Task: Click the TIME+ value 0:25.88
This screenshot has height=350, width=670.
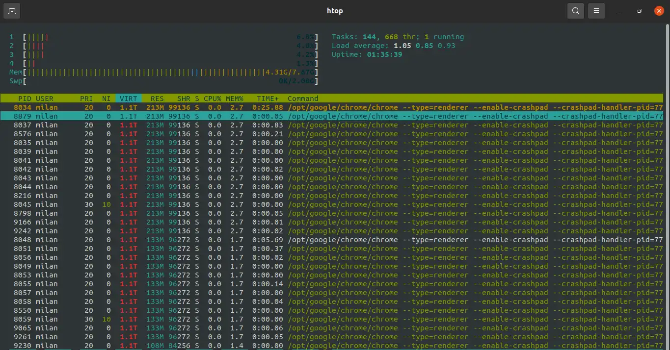Action: (x=268, y=107)
